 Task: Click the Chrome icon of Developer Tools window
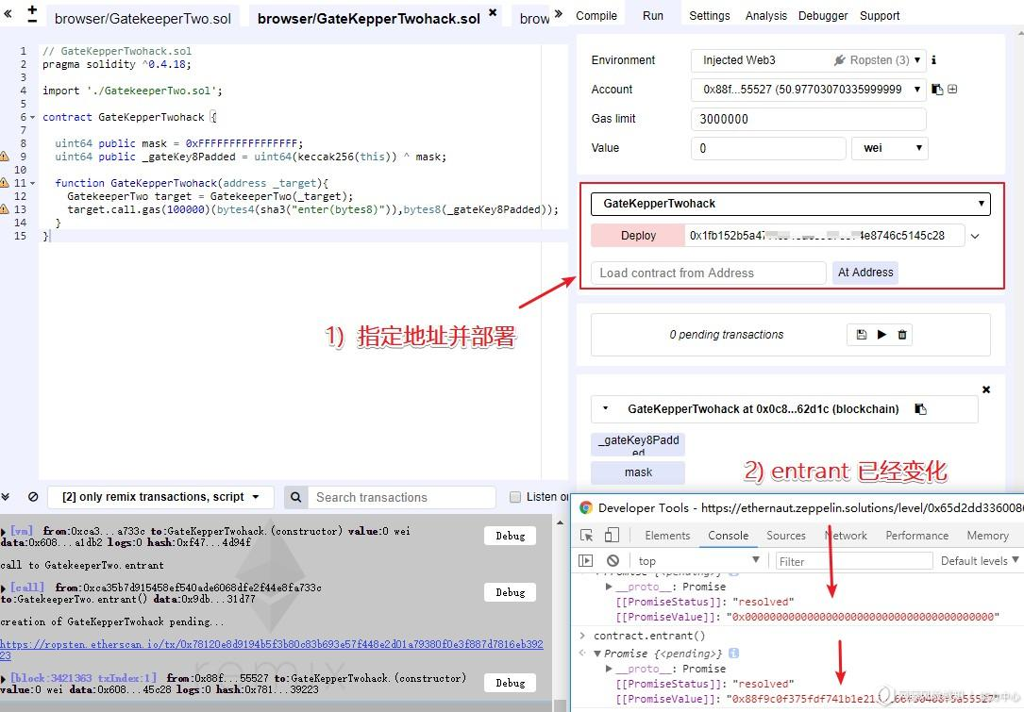(x=586, y=507)
